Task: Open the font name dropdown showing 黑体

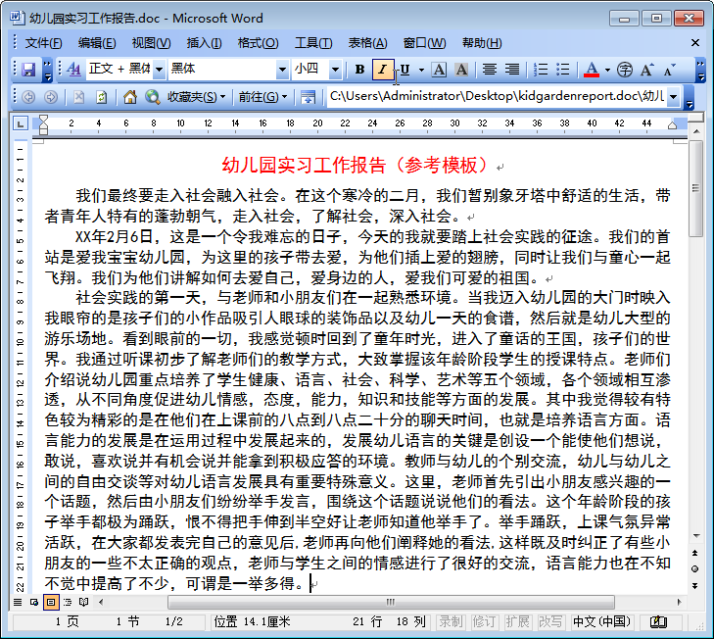Action: pos(282,70)
